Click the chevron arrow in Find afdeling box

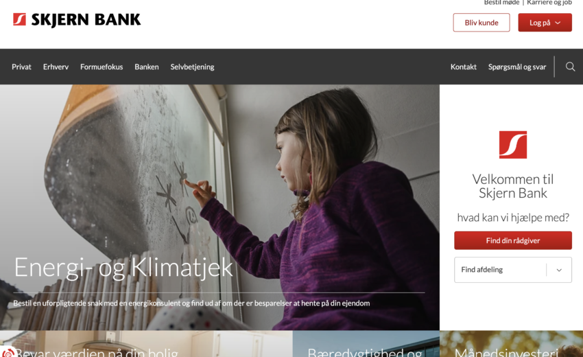point(559,270)
